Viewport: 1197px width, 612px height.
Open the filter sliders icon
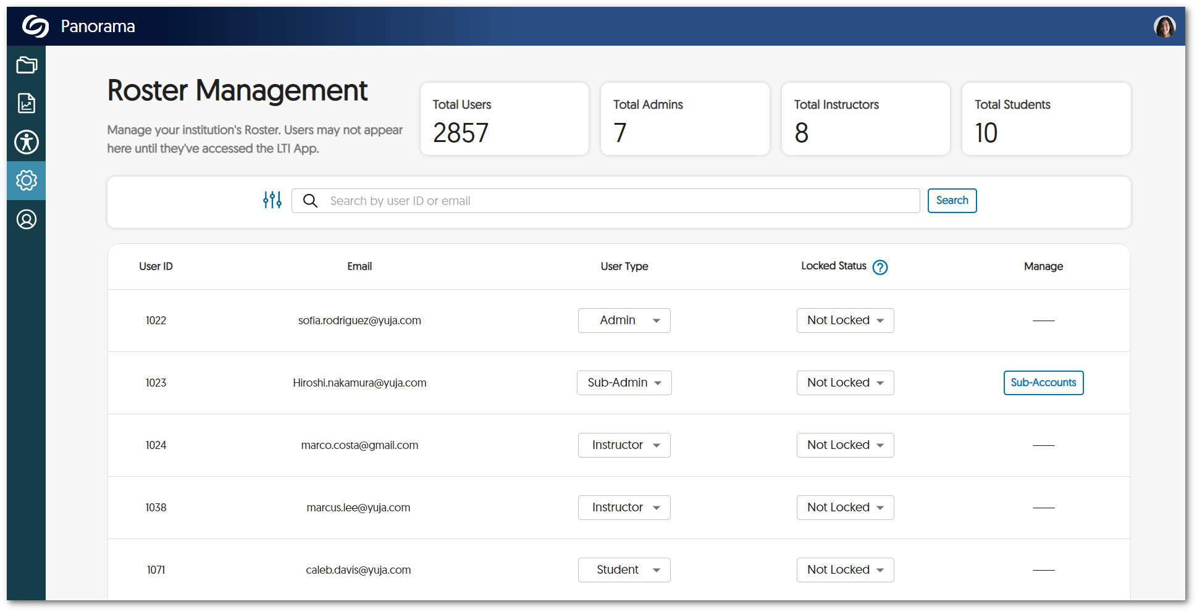click(272, 200)
